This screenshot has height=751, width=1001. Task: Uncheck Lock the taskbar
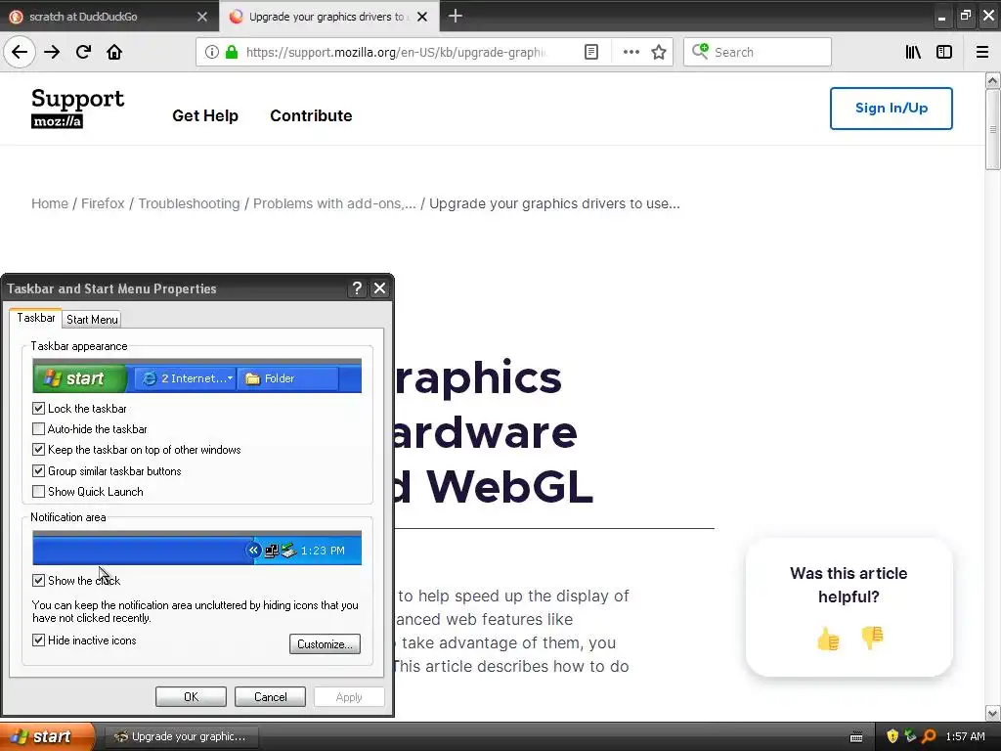38,408
